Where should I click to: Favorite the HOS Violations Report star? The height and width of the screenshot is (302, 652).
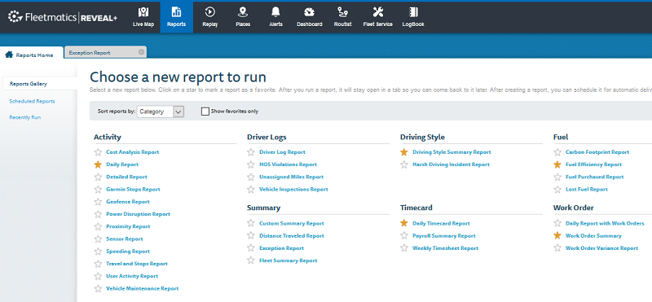[251, 164]
